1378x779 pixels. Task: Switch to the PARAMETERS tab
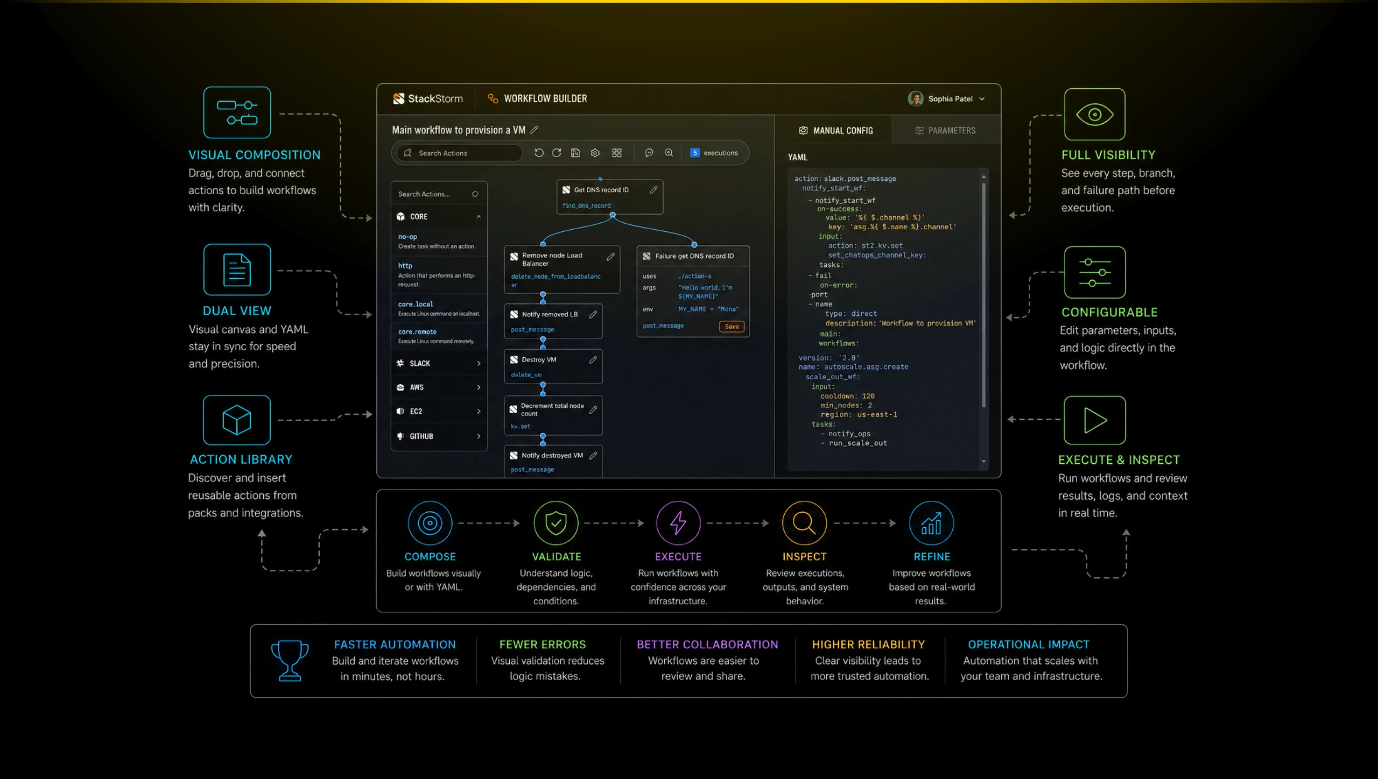946,130
